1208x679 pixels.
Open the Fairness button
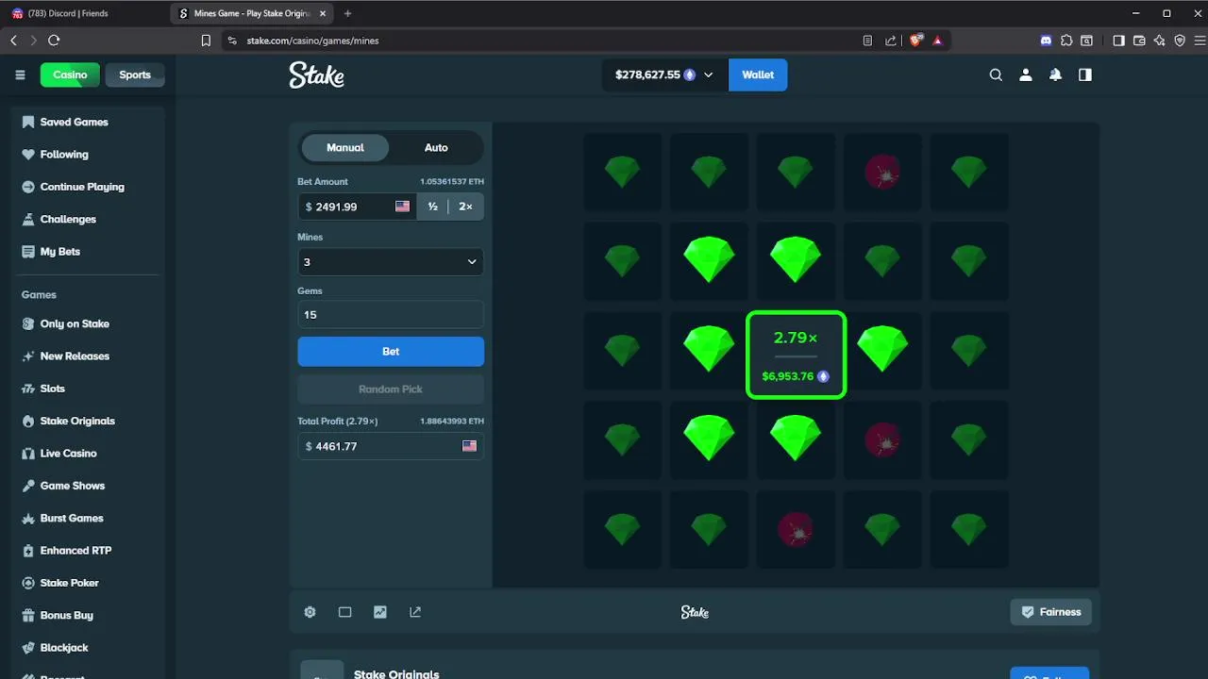pos(1050,612)
